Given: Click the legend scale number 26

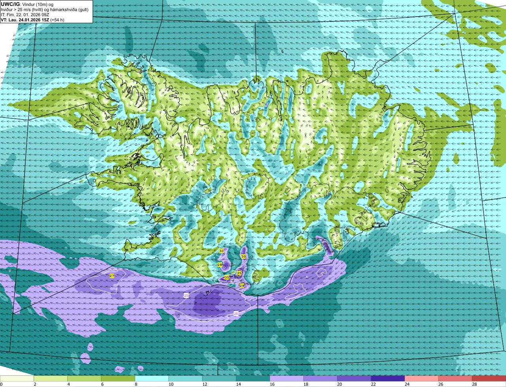Looking at the screenshot, I should click(440, 384).
